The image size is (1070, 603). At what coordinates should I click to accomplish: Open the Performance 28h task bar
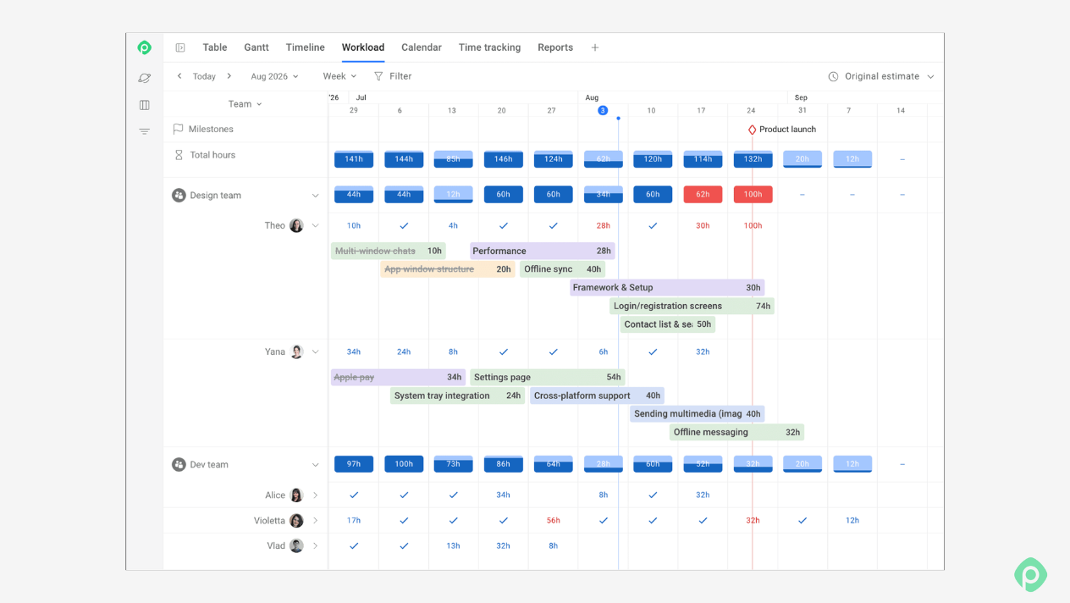click(x=543, y=251)
